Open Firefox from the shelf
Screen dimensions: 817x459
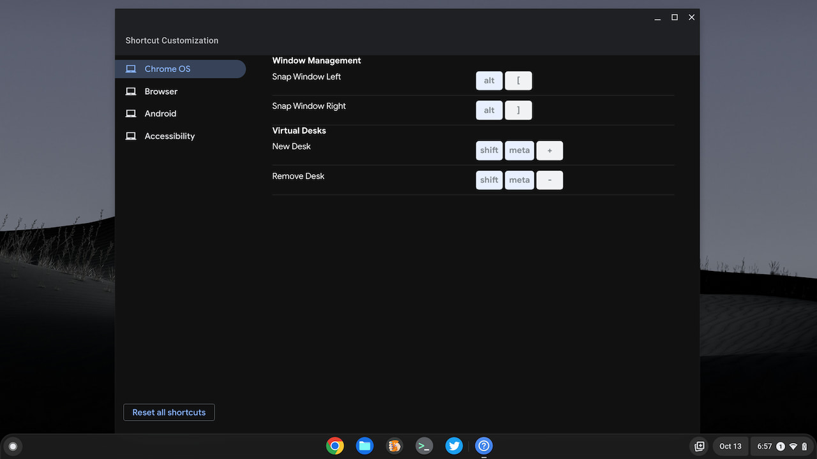pos(394,446)
